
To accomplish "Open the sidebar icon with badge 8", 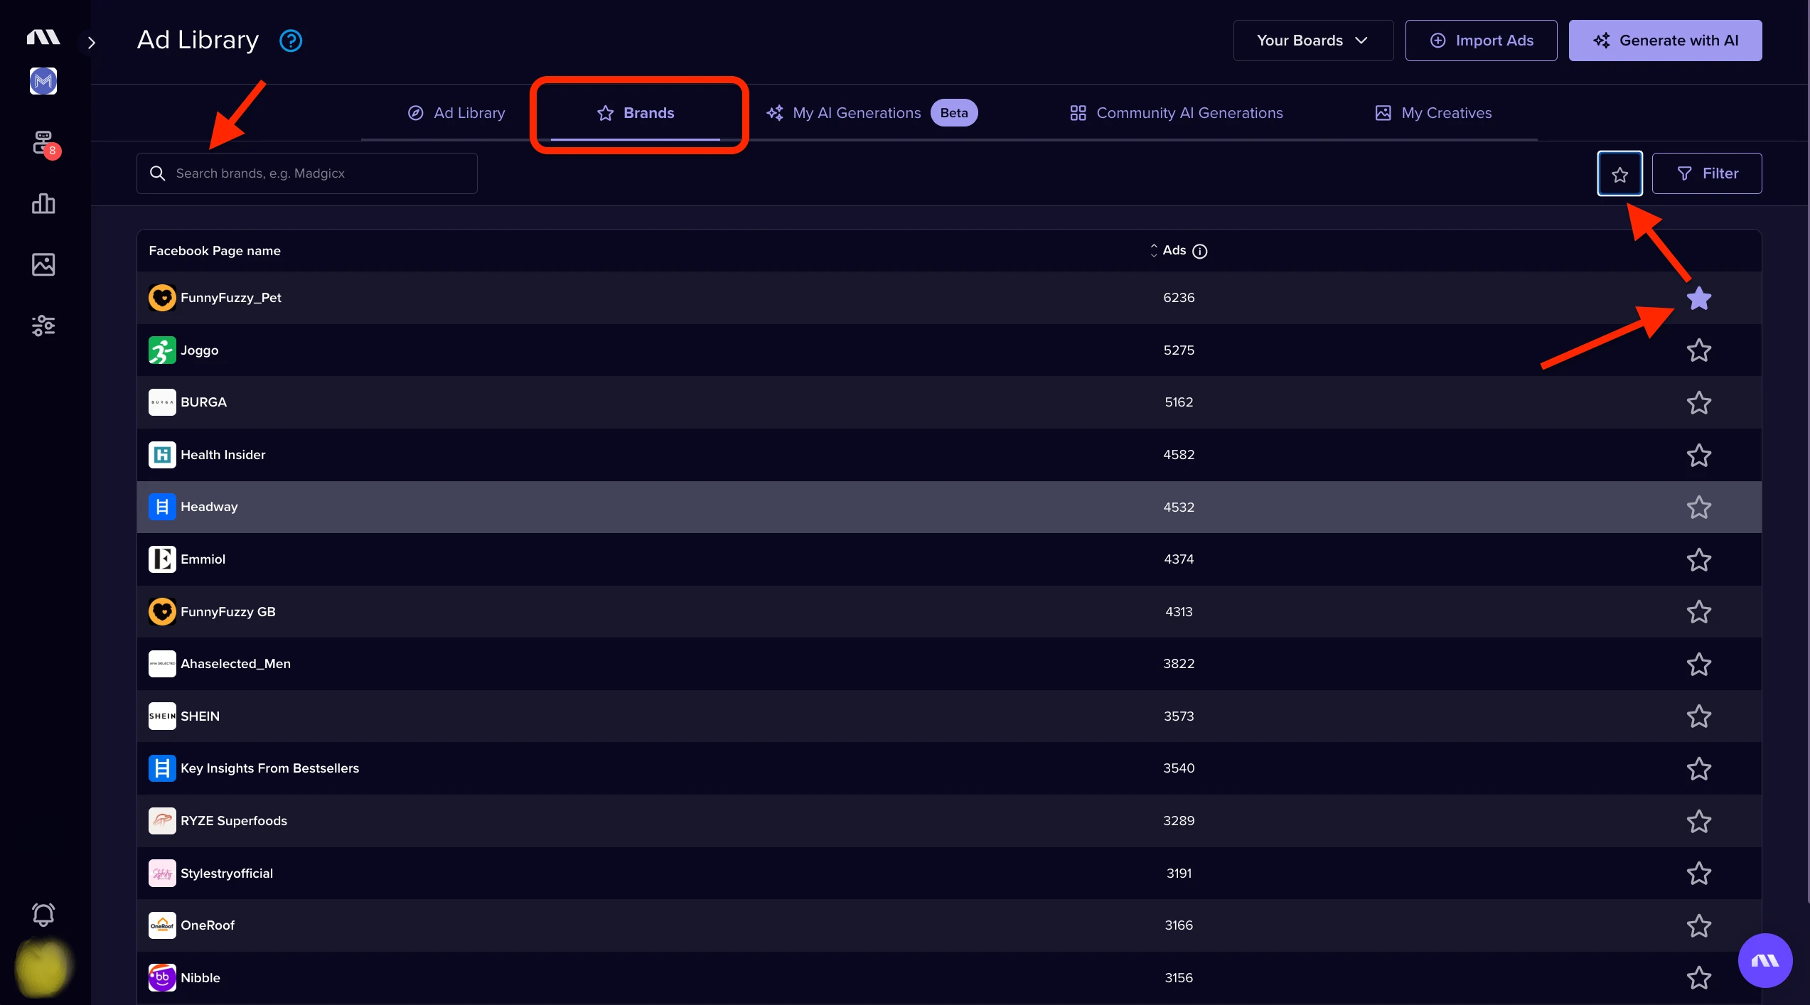I will 44,144.
